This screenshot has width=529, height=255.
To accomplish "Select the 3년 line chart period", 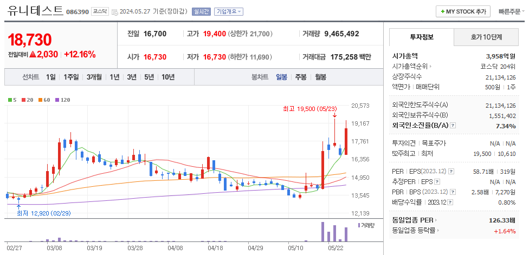I will [132, 77].
